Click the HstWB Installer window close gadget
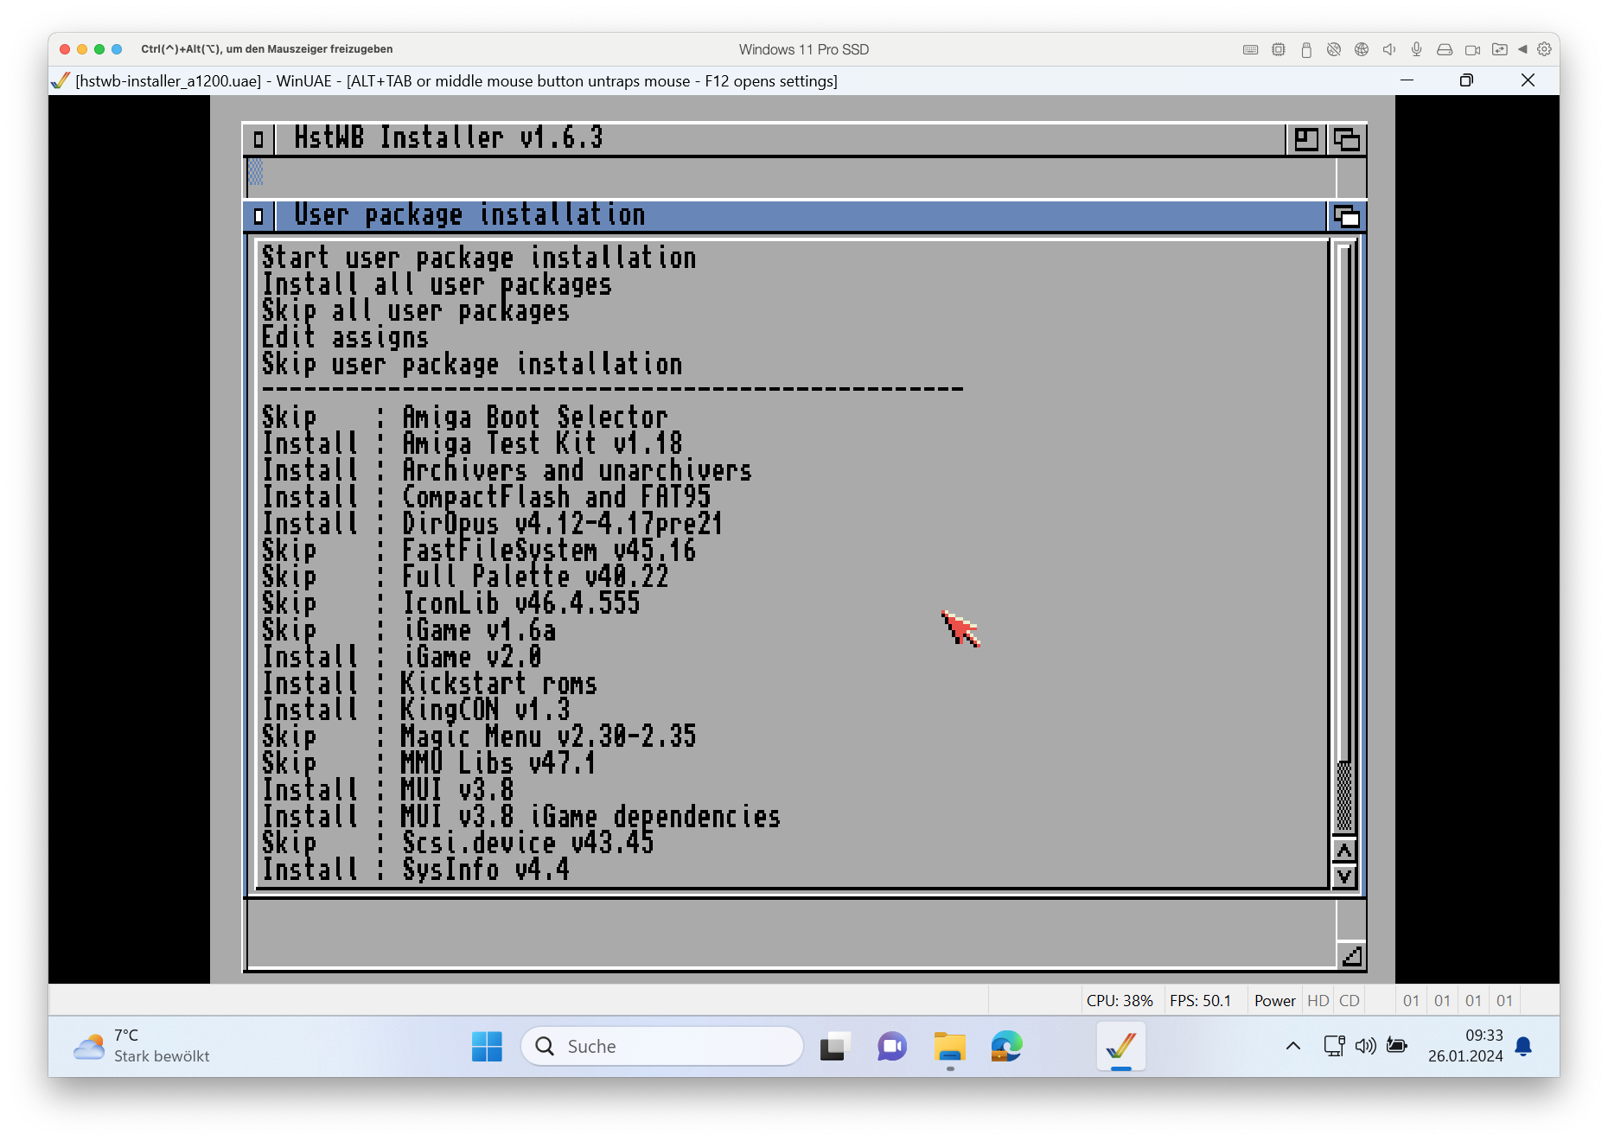 (258, 139)
